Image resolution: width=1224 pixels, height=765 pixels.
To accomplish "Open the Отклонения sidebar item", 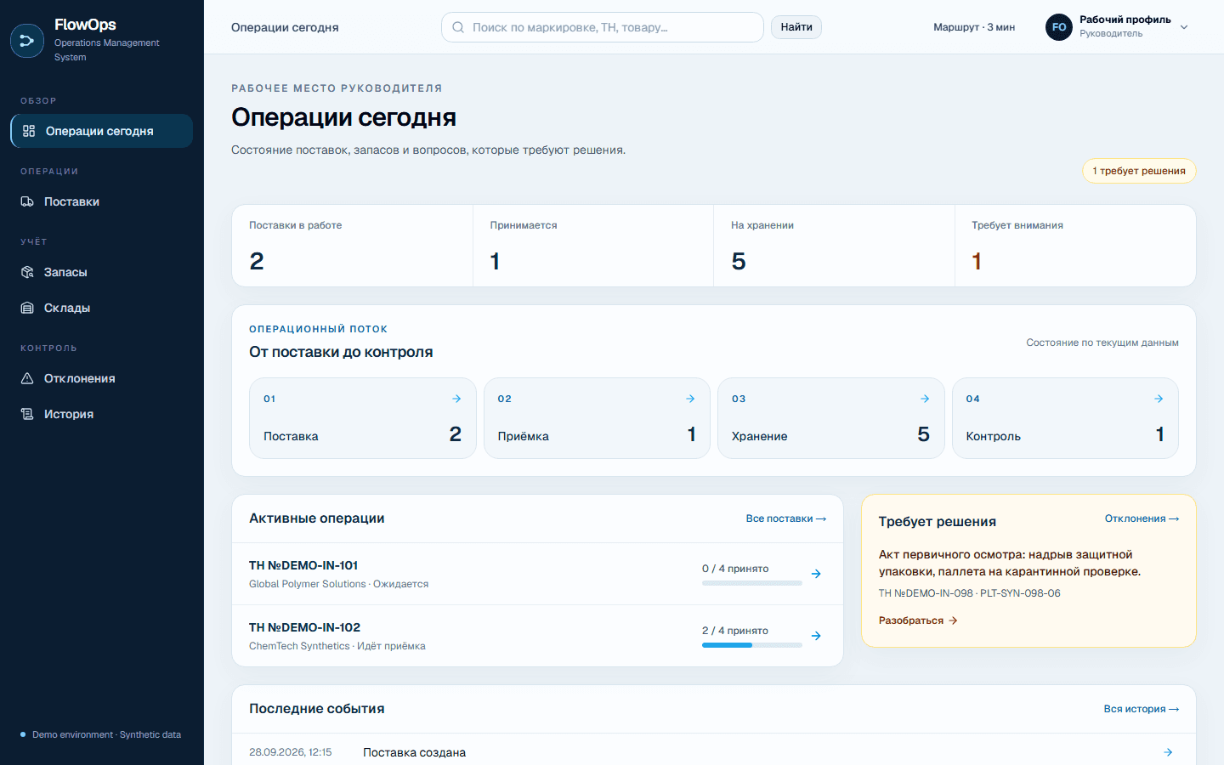I will click(102, 378).
